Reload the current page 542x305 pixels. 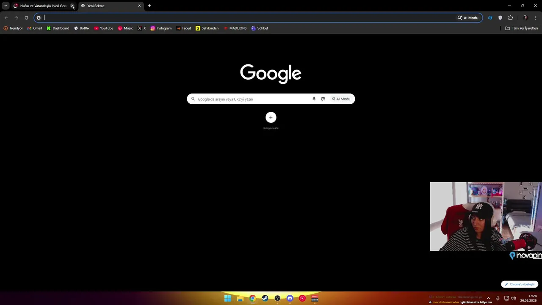pos(26,18)
